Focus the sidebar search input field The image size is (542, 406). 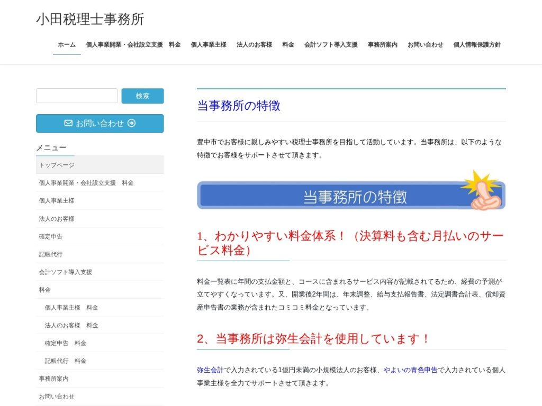point(77,96)
